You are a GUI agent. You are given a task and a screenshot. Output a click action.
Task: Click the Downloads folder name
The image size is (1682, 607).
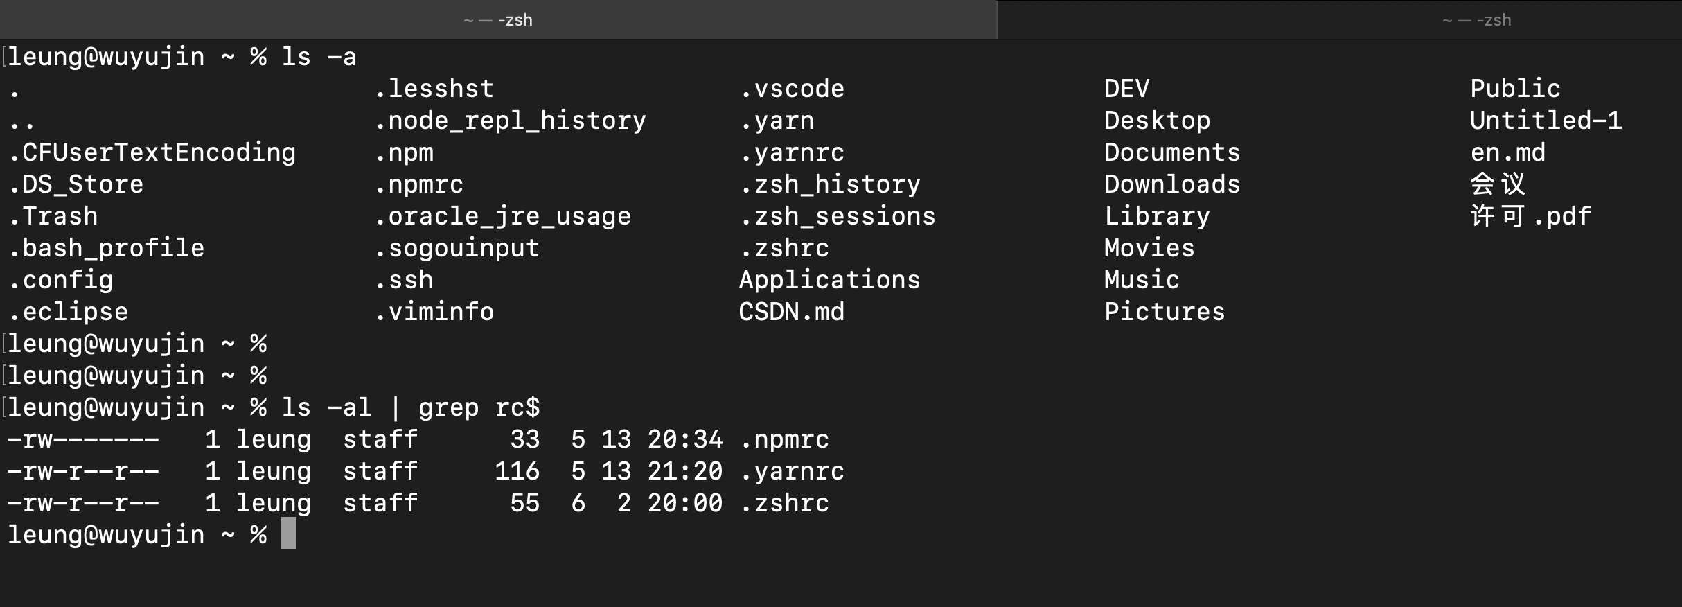(x=1172, y=184)
